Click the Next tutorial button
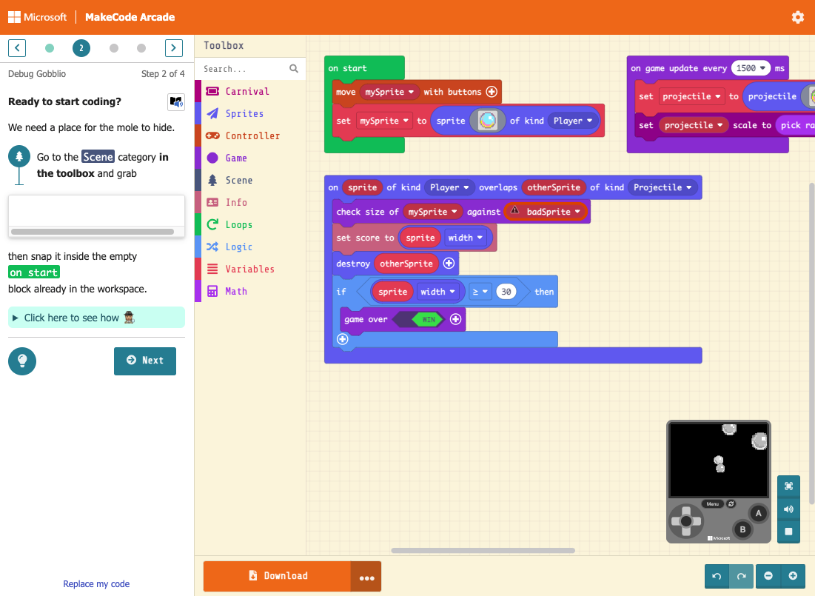The width and height of the screenshot is (815, 596). tap(145, 361)
